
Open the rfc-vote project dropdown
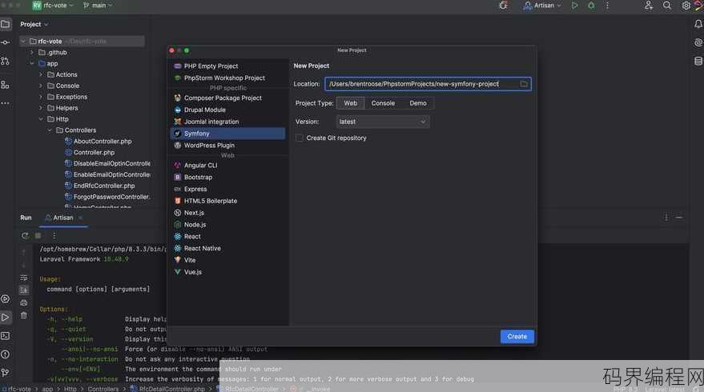53,6
